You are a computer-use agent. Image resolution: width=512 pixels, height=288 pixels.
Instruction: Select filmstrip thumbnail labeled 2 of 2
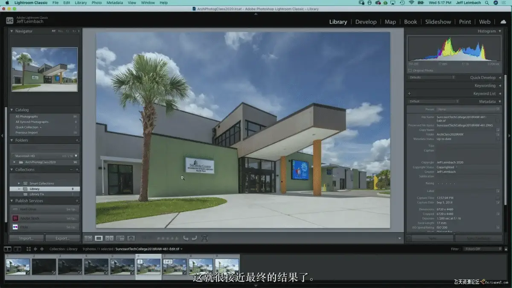175,267
